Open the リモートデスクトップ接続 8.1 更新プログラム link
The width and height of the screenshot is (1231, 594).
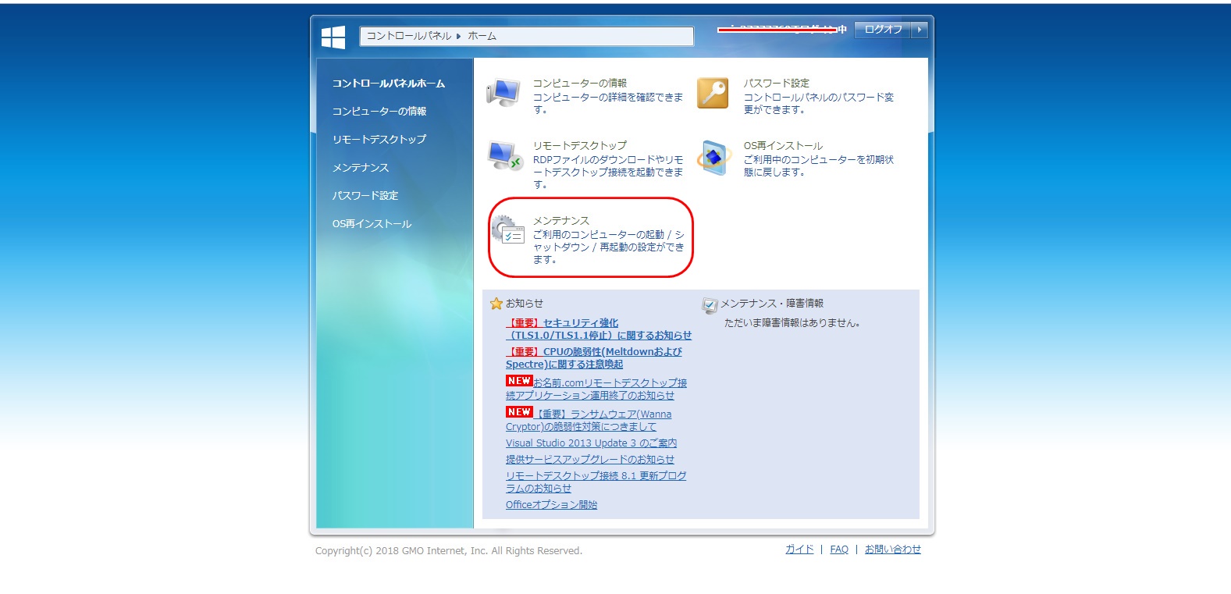click(596, 482)
